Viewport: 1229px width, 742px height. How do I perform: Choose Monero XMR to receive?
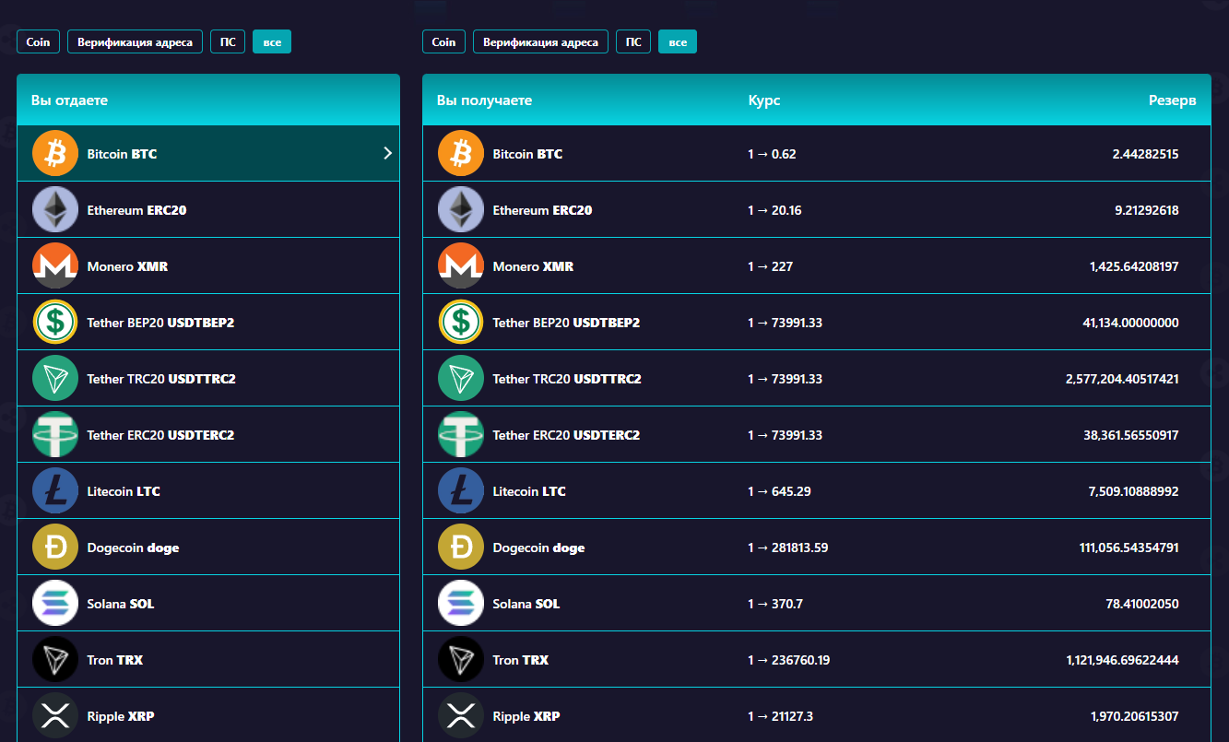click(533, 266)
